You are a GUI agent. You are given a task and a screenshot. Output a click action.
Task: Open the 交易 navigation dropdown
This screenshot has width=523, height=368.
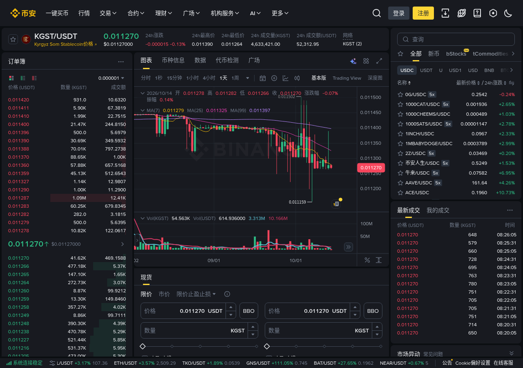(x=108, y=13)
